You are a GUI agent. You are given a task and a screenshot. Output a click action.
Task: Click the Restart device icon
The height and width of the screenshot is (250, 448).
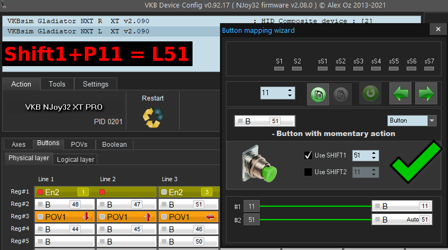153,117
